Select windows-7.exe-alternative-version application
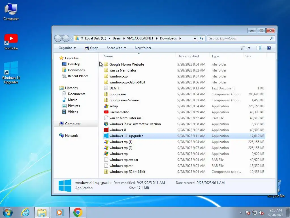Screen dimensions: 290x218 pos(184,124)
